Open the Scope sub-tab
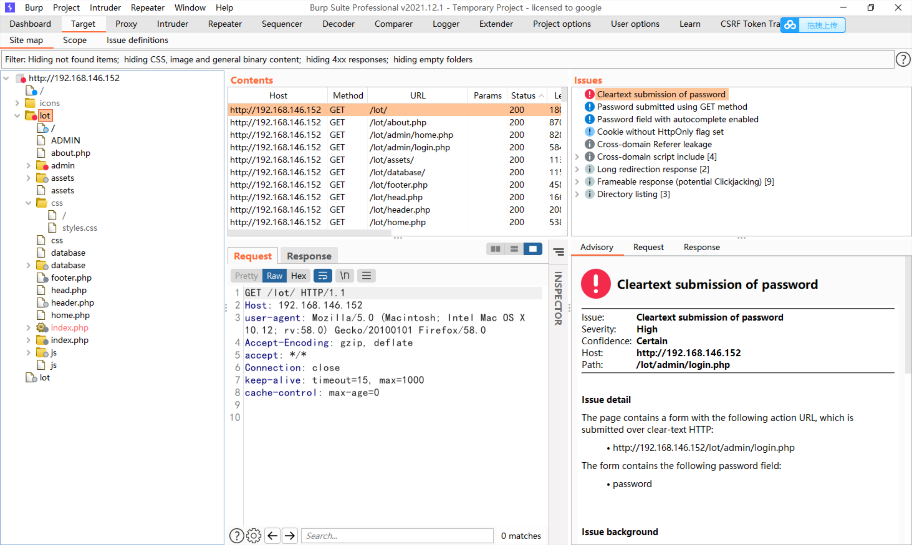The width and height of the screenshot is (912, 545). click(74, 40)
